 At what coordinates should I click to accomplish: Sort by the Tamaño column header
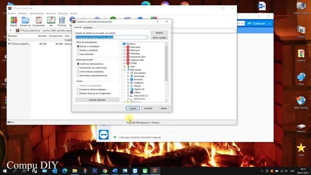coord(42,36)
